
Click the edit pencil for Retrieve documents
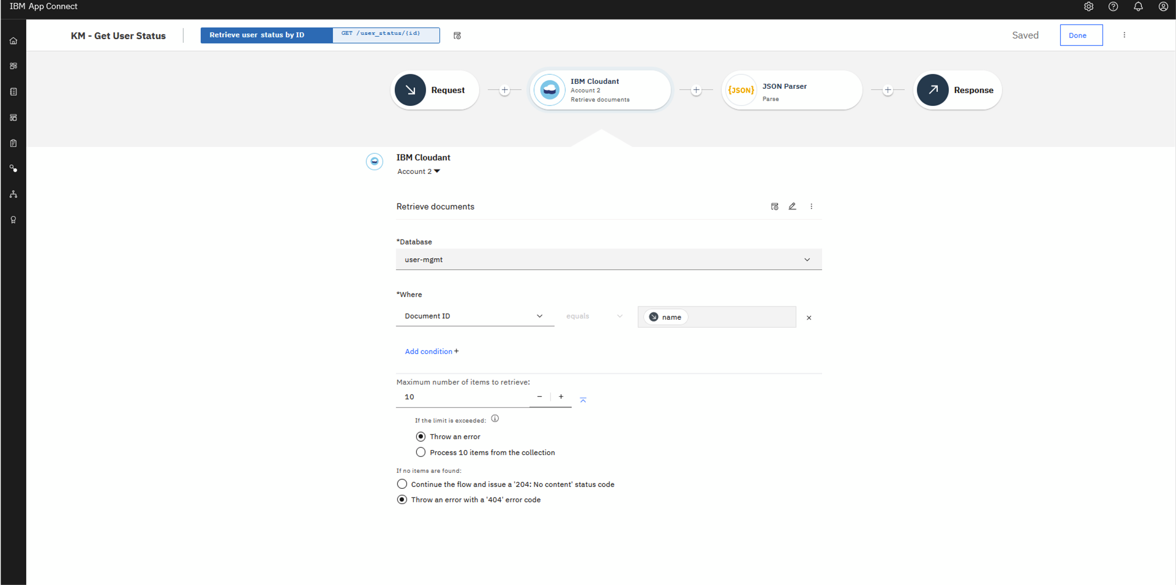coord(792,206)
